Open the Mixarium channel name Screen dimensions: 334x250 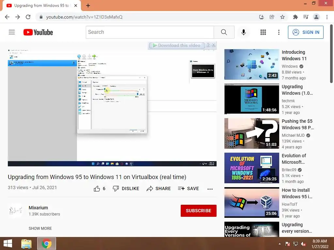[38, 208]
